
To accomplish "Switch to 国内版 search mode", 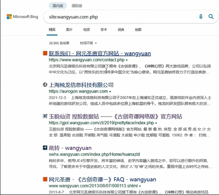I will [x=58, y=6].
